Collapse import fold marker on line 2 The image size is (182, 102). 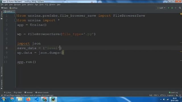16,20
